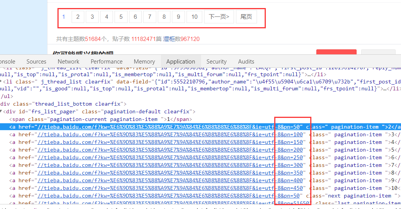The height and width of the screenshot is (209, 401).
Task: Click the 下一页> next page button
Action: [219, 17]
